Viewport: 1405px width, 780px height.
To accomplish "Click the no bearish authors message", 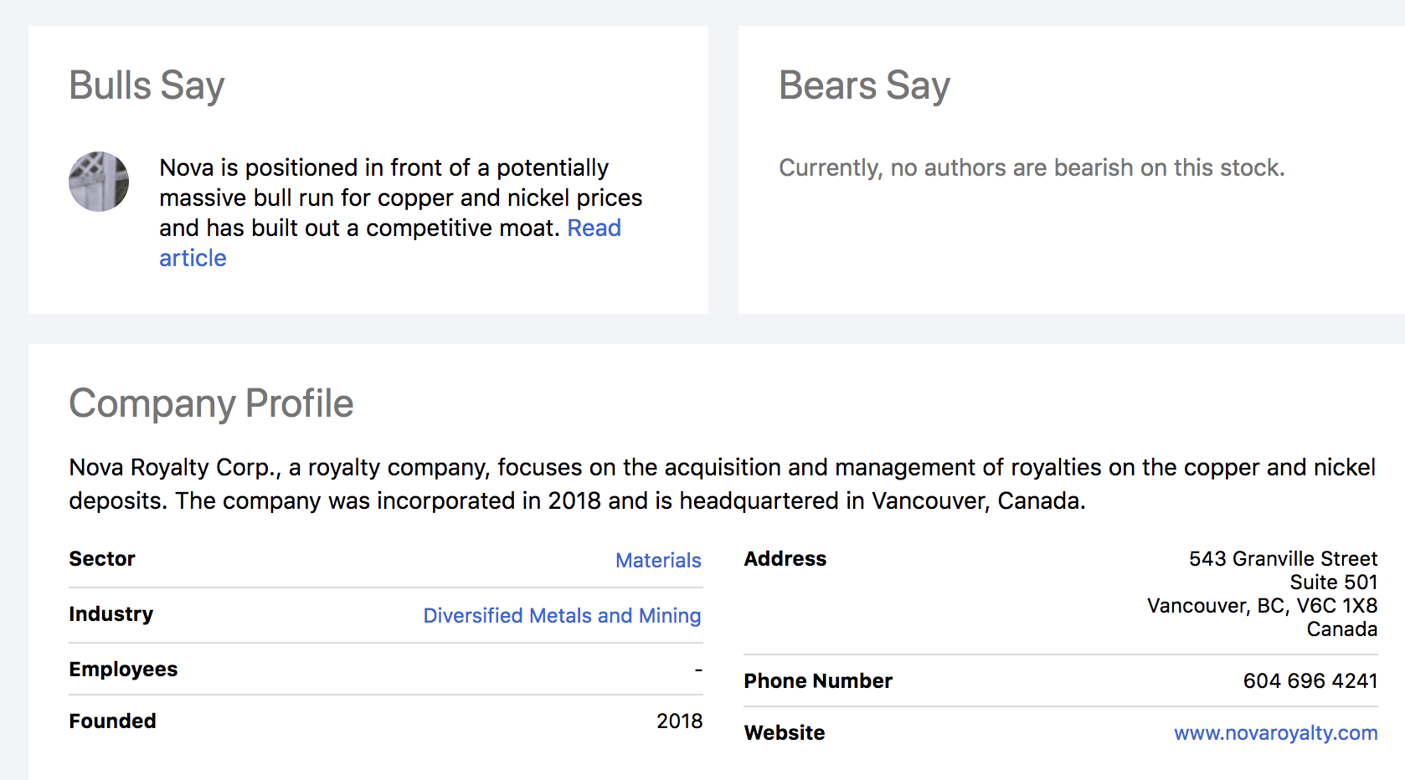I will (1032, 168).
